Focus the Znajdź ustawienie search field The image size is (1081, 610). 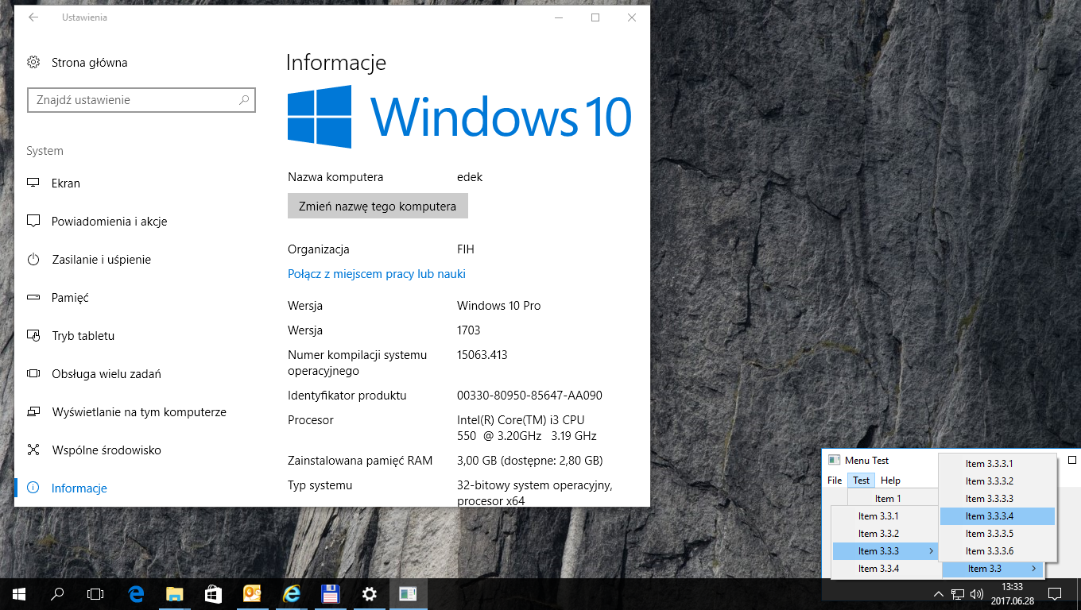pos(141,100)
